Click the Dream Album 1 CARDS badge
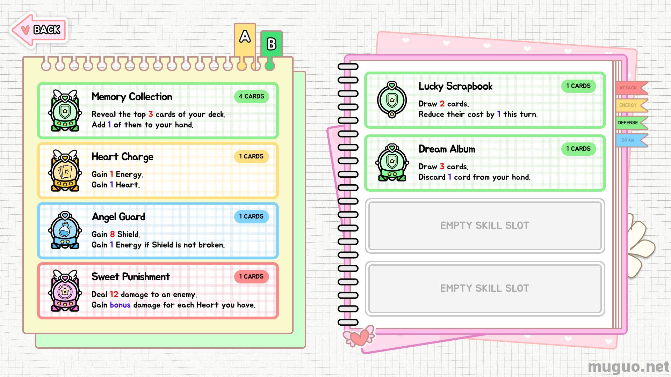The width and height of the screenshot is (671, 377). point(578,149)
